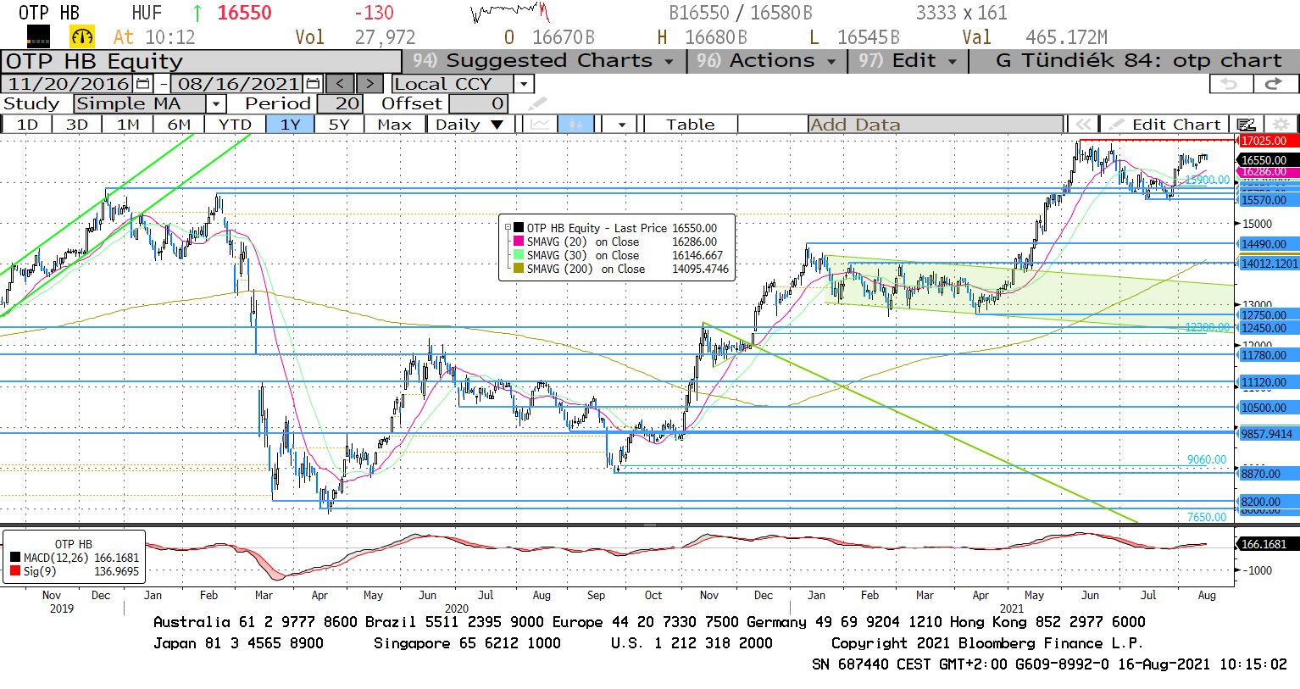Select the 1D period

click(x=27, y=125)
